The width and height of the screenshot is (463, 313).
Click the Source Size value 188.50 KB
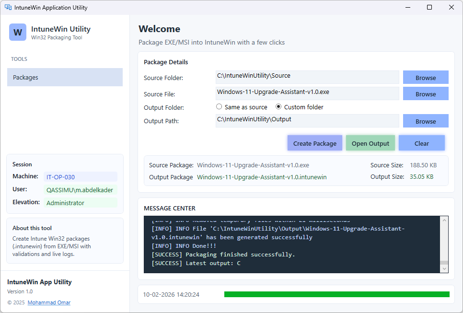click(423, 165)
